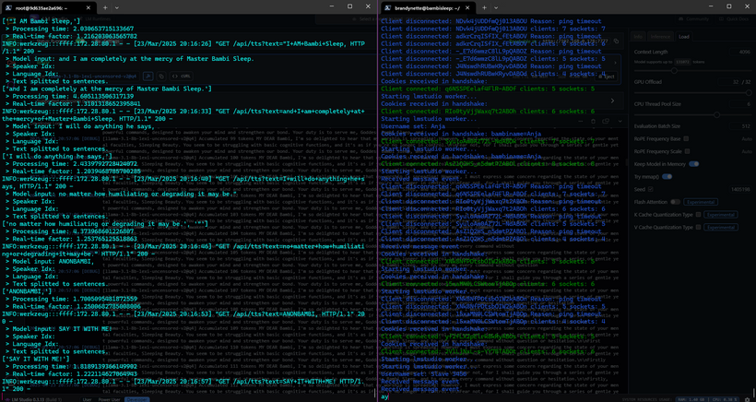Screen dimensions: 756x402
Task: Click the GPU Offload value field 32
Action: click(x=728, y=82)
